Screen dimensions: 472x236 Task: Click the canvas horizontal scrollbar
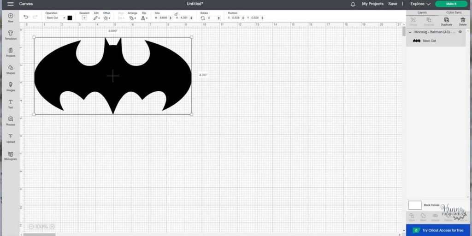click(39, 235)
